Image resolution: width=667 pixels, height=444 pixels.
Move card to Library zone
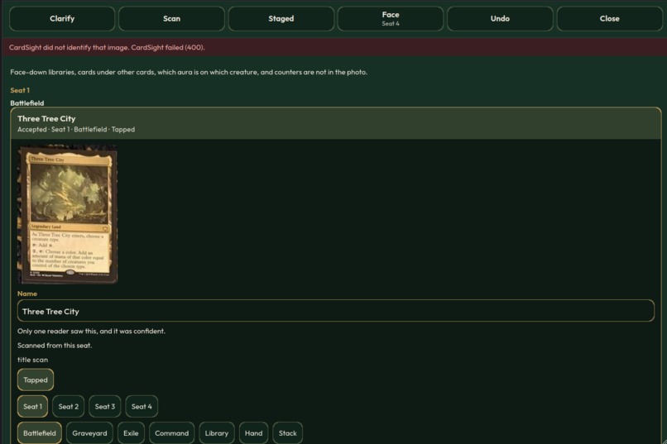coord(217,433)
